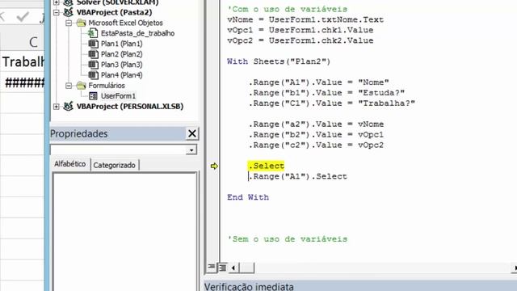Viewport: 517px width, 291px height.
Task: Collapse the Microsoft Excel Objetos folder
Action: [x=69, y=23]
